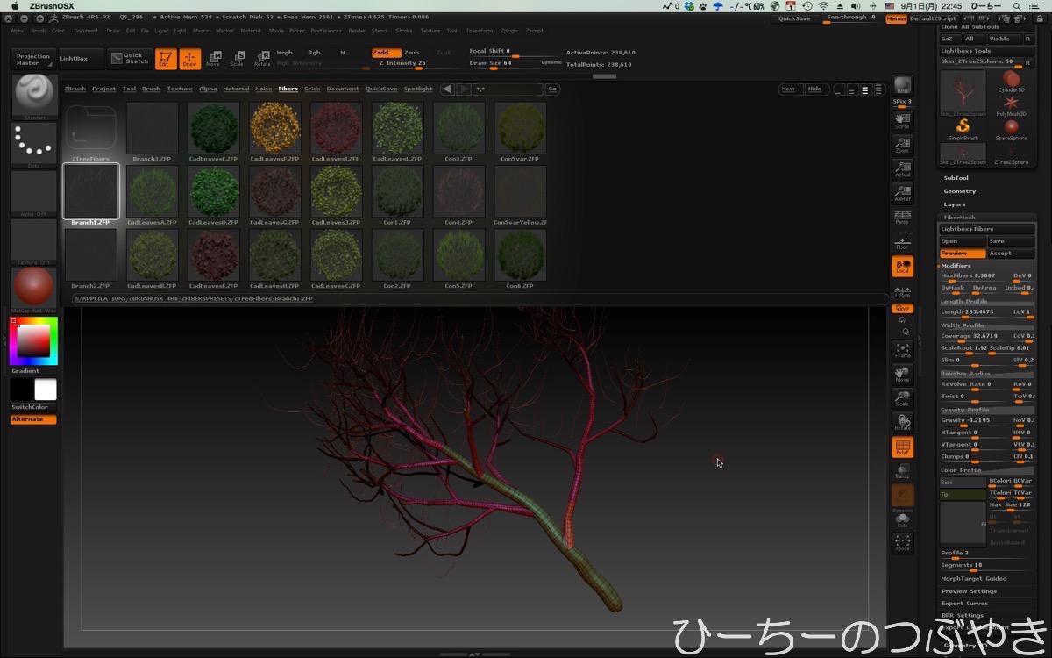1052x658 pixels.
Task: Collapse the Modifiers section
Action: coord(956,265)
